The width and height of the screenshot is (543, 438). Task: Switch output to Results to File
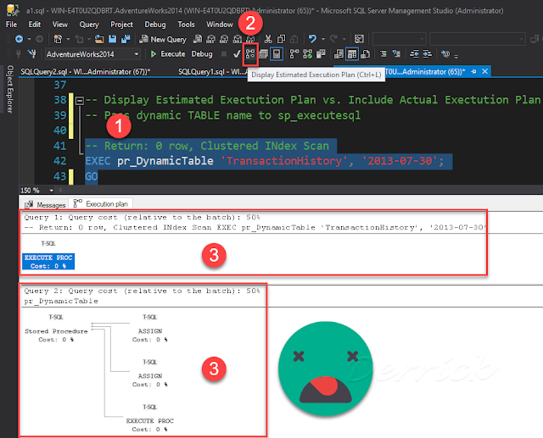tap(365, 54)
